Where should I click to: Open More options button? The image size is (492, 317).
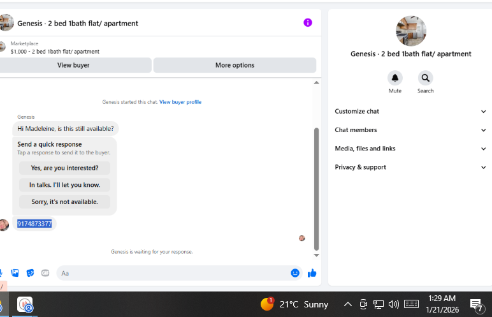(x=235, y=65)
